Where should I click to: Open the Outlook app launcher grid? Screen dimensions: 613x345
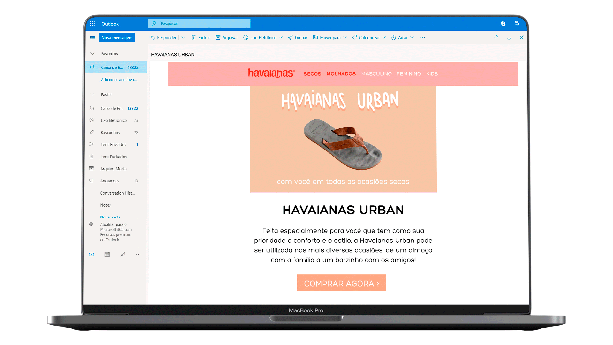point(92,24)
